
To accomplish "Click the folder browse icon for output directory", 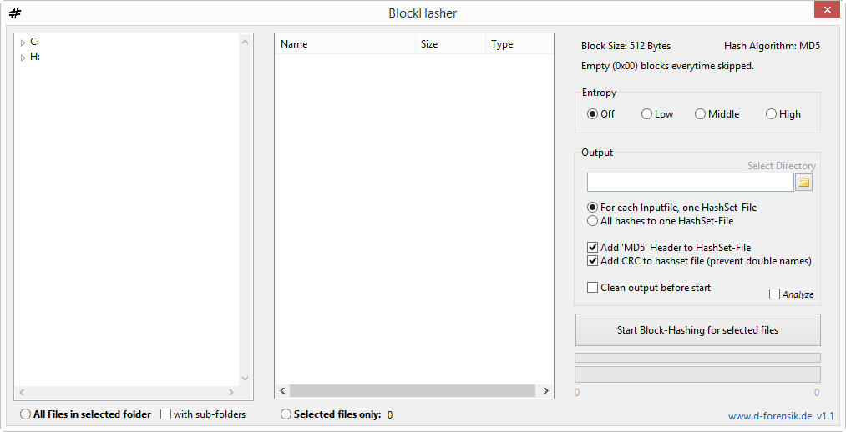I will 803,182.
